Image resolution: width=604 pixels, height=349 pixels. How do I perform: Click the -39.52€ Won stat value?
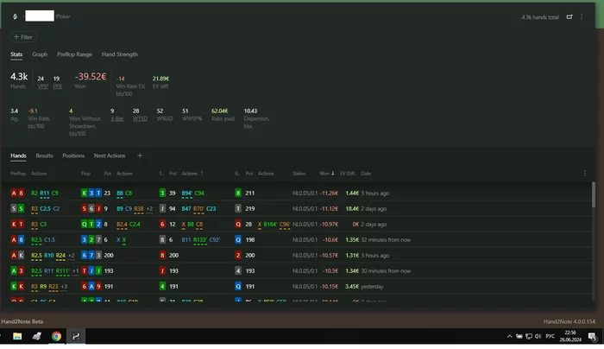[90, 76]
